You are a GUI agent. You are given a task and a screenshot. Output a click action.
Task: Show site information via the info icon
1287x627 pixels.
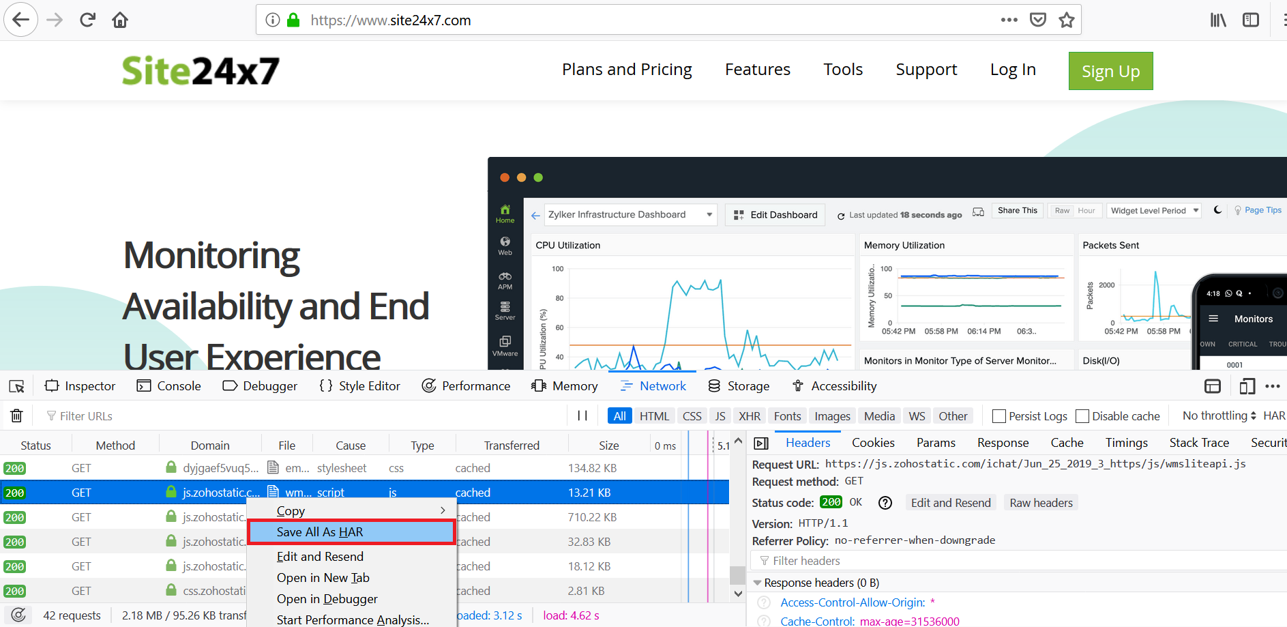click(273, 20)
